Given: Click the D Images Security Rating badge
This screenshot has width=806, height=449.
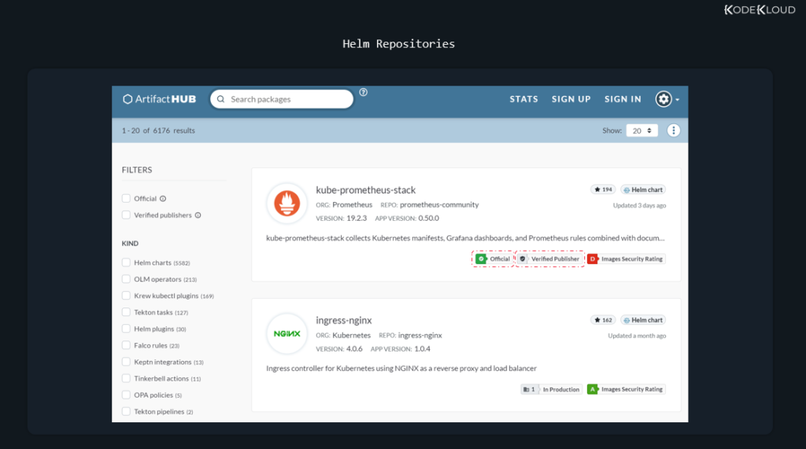Looking at the screenshot, I should [x=626, y=259].
